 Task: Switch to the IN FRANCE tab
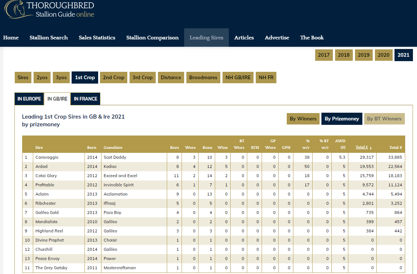(x=85, y=99)
